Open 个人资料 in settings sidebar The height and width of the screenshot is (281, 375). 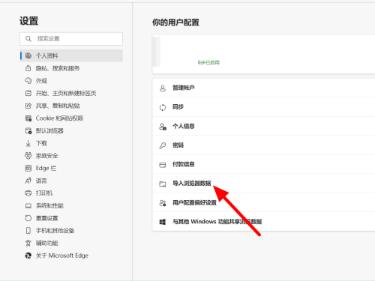click(71, 55)
